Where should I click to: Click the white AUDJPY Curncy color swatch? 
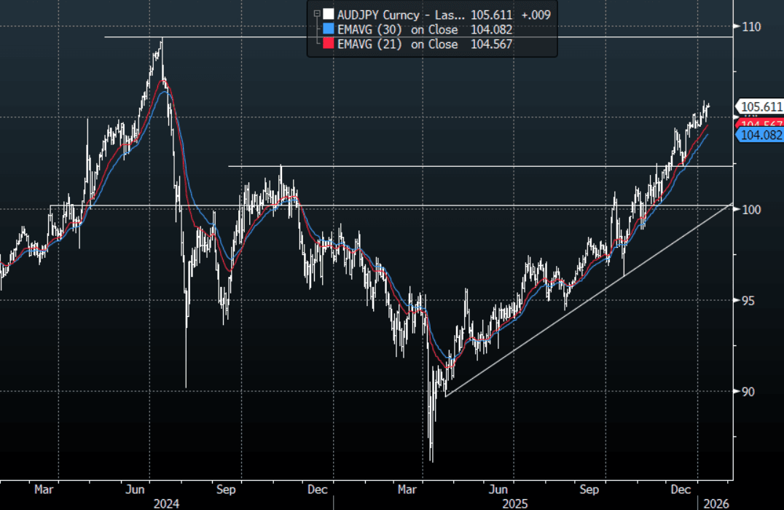pos(329,14)
